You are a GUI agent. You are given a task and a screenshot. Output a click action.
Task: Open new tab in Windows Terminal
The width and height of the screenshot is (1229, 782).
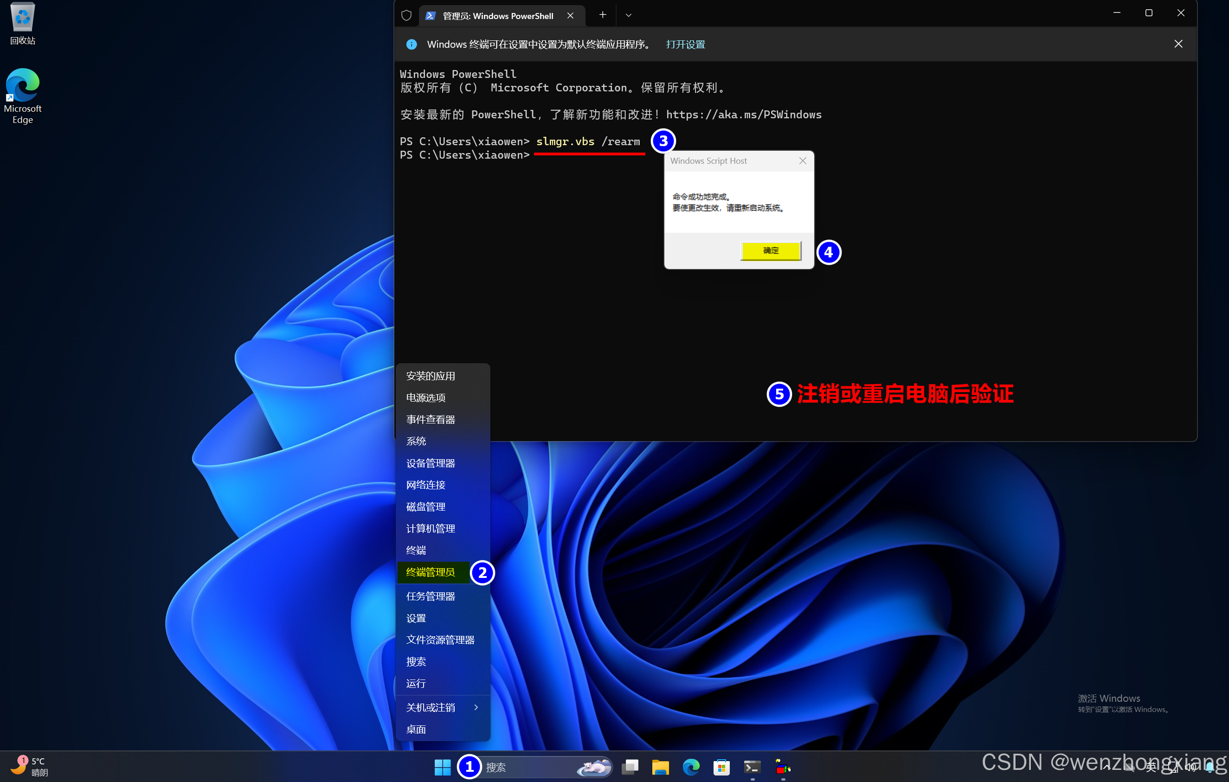602,15
